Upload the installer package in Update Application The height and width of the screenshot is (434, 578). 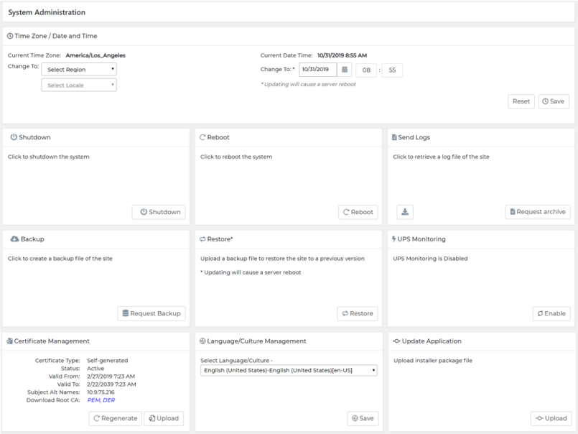[x=551, y=418]
